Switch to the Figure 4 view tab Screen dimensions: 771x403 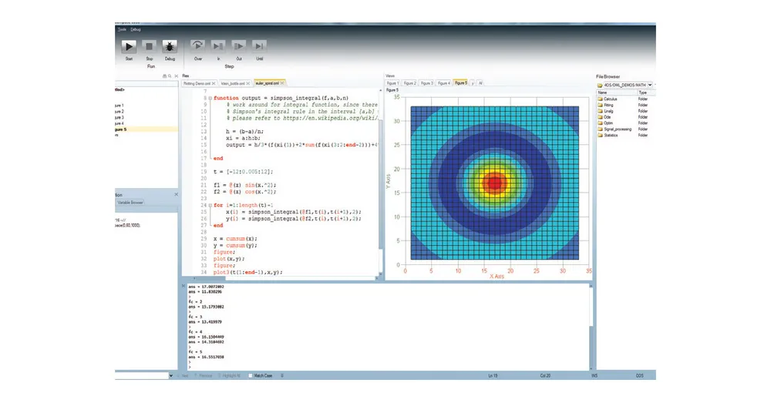tap(443, 83)
